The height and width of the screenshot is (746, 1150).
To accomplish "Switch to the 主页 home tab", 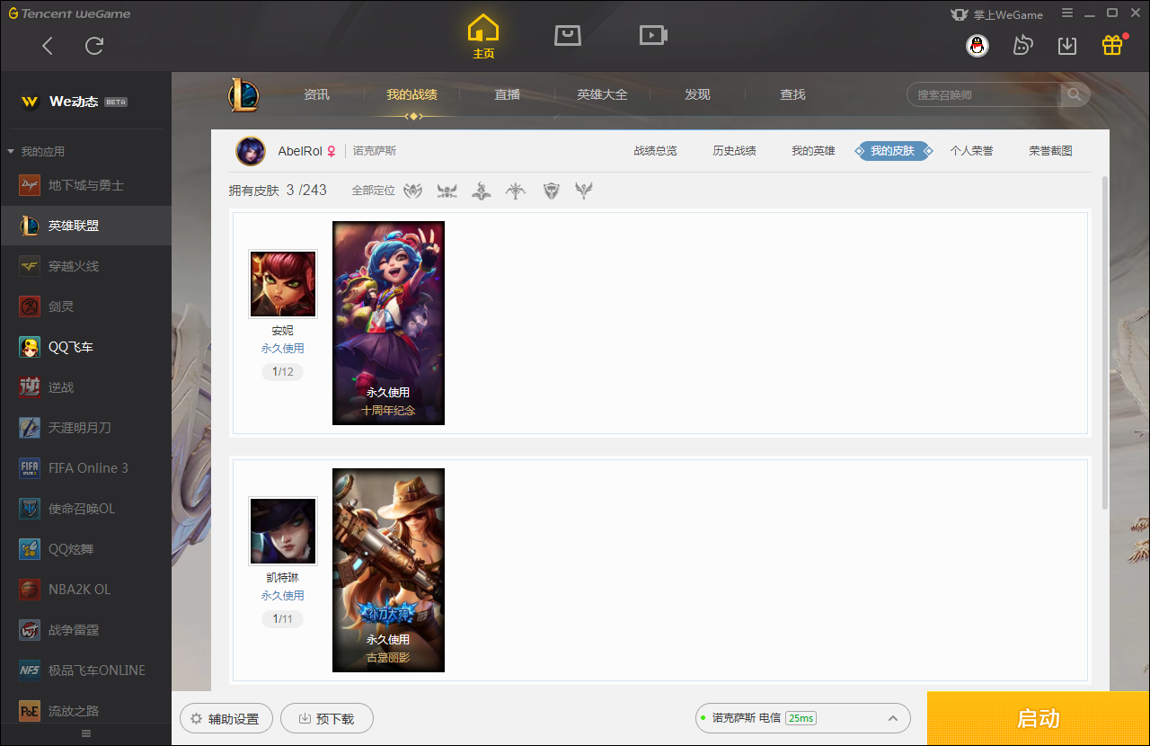I will tap(483, 38).
